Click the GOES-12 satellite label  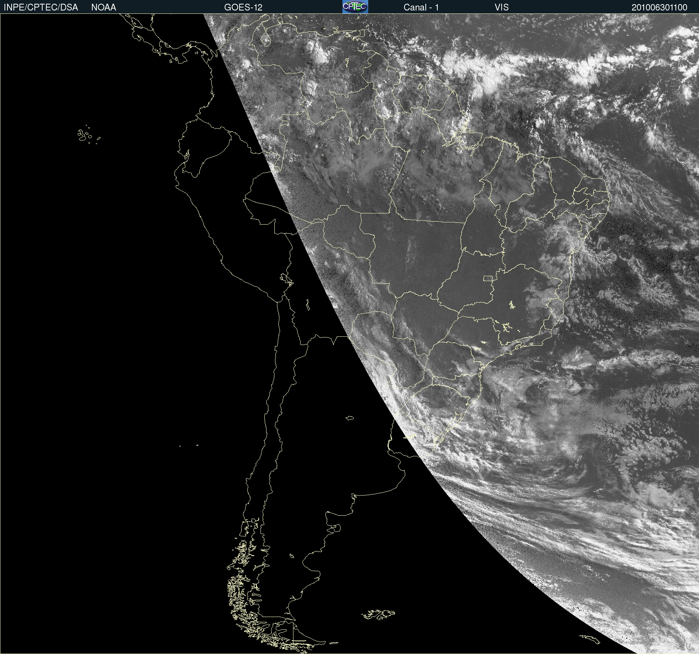pos(243,7)
